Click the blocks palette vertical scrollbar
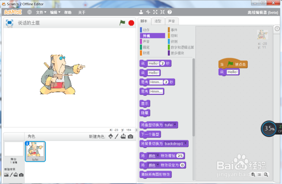 [x=194, y=98]
